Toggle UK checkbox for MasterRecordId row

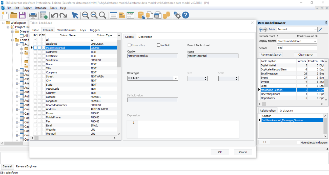[39, 48]
